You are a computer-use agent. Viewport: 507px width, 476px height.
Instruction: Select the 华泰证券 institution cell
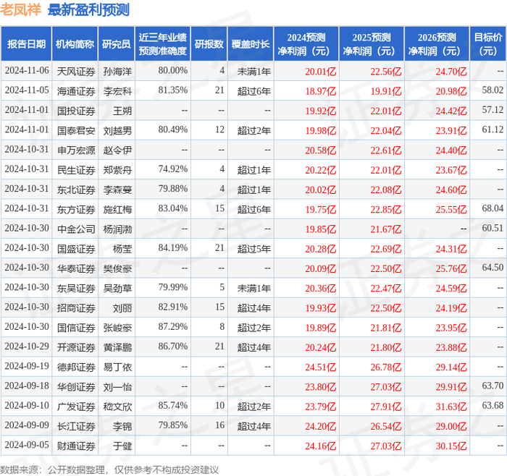pyautogui.click(x=76, y=268)
